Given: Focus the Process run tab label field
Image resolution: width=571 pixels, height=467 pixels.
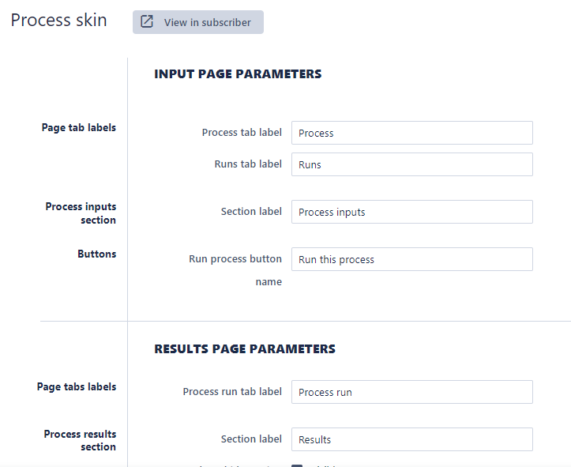Looking at the screenshot, I should click(411, 392).
